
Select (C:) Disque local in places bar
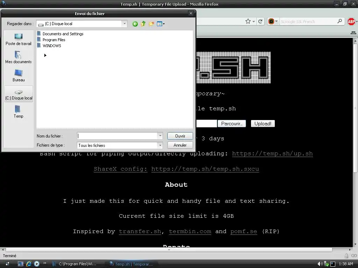(x=19, y=94)
